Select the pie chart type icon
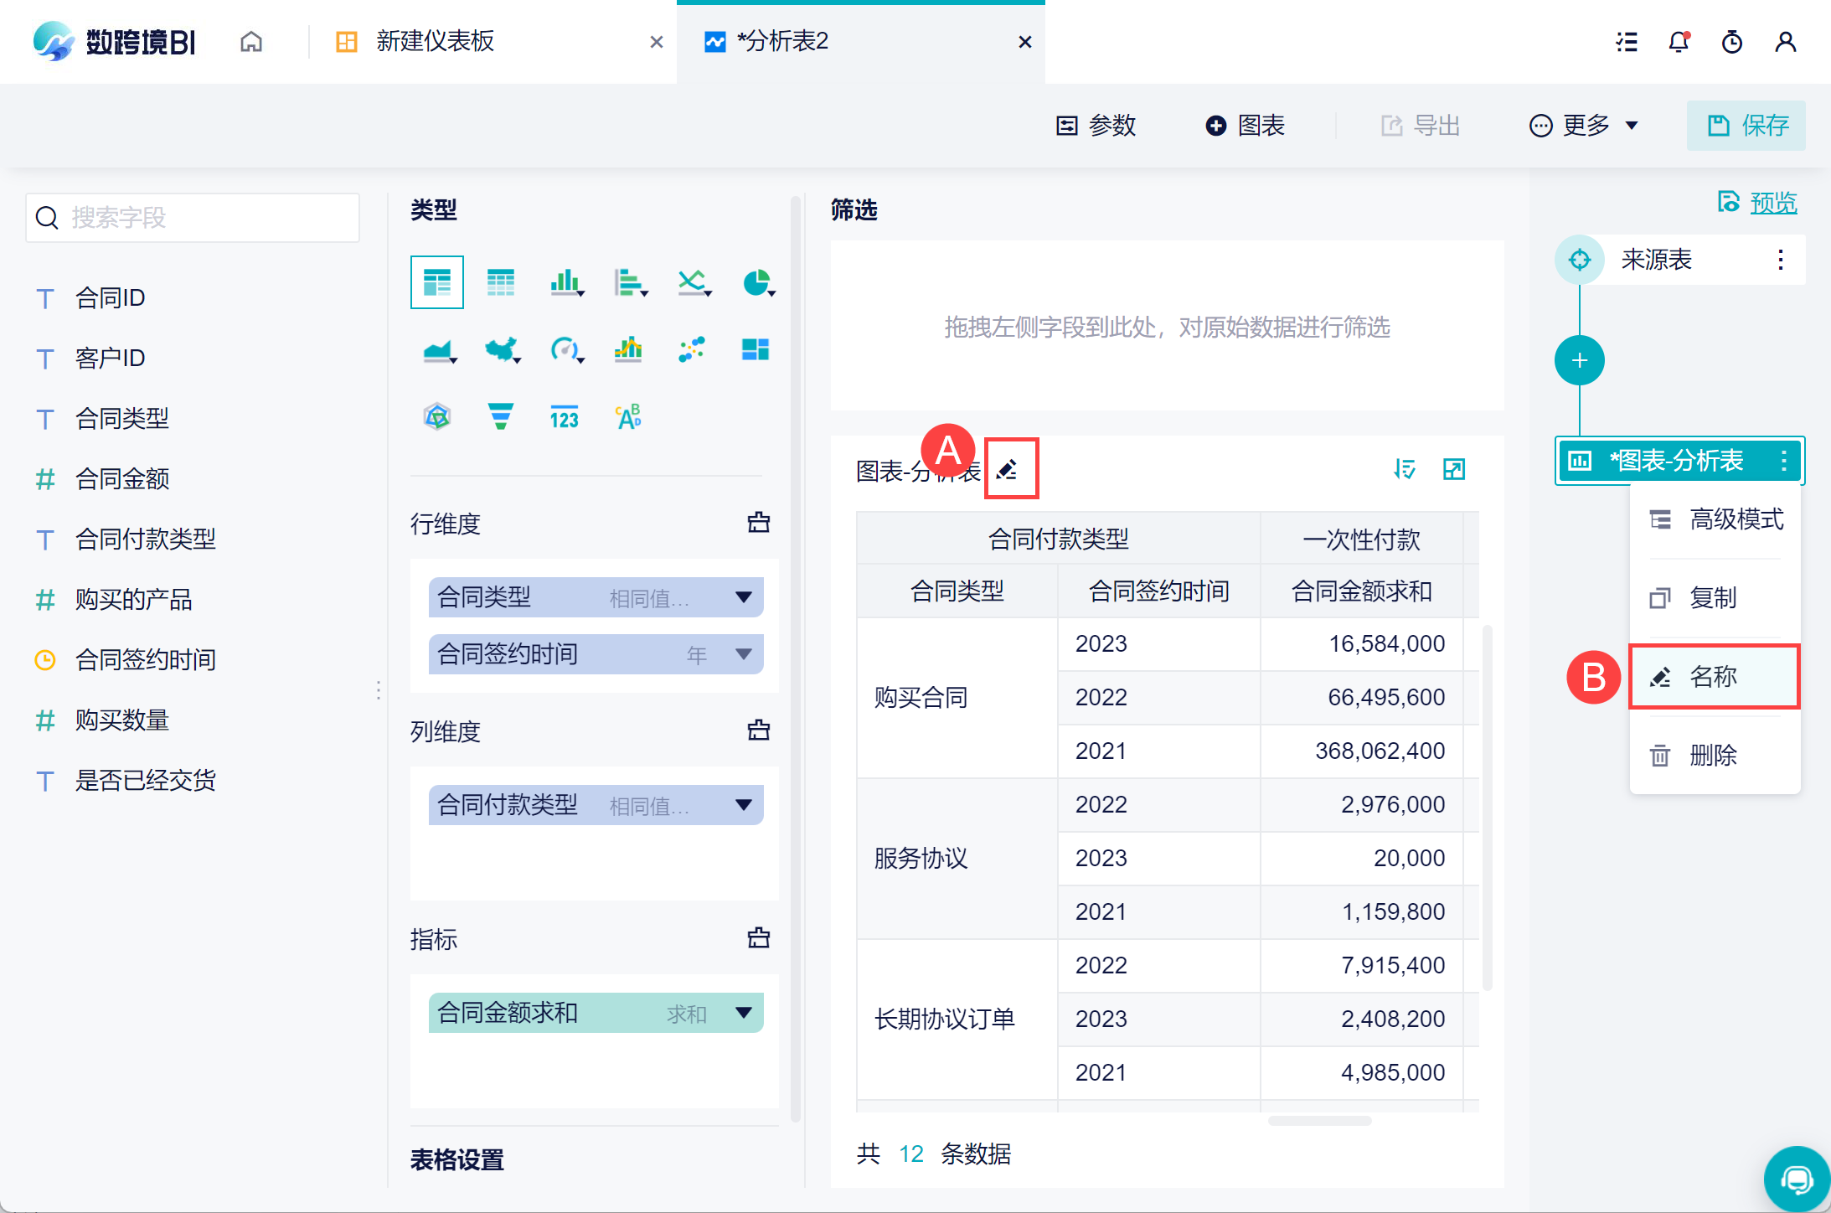Screen dimensions: 1831x1213 click(x=756, y=283)
